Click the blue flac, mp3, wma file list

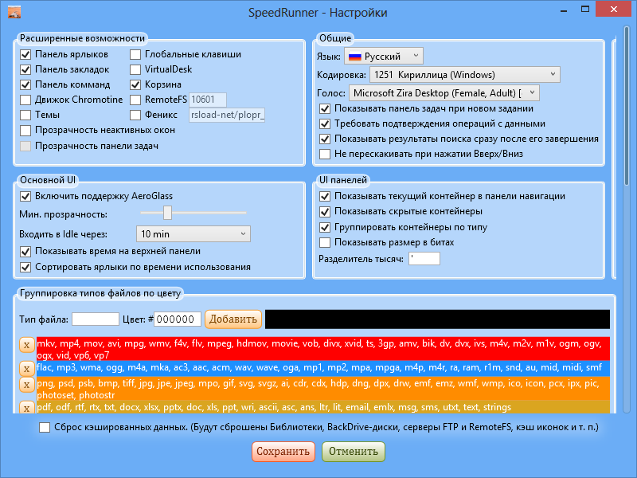[323, 368]
